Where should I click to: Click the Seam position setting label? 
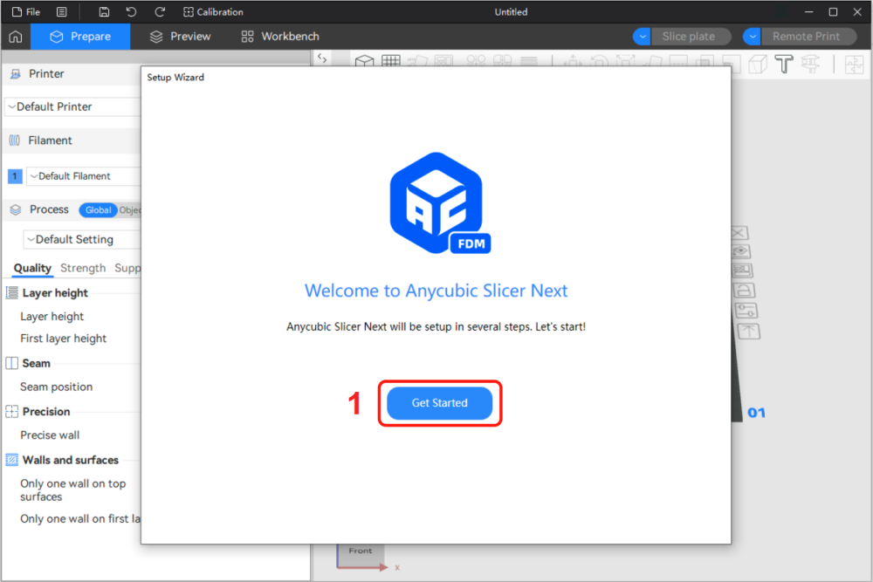pyautogui.click(x=56, y=387)
